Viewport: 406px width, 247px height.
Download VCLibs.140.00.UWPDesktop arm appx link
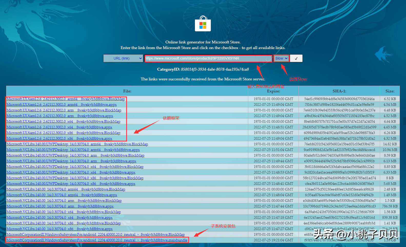71,161
